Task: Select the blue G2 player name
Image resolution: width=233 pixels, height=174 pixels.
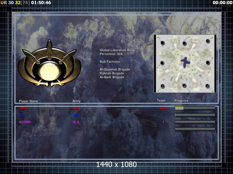Action: pos(21,115)
